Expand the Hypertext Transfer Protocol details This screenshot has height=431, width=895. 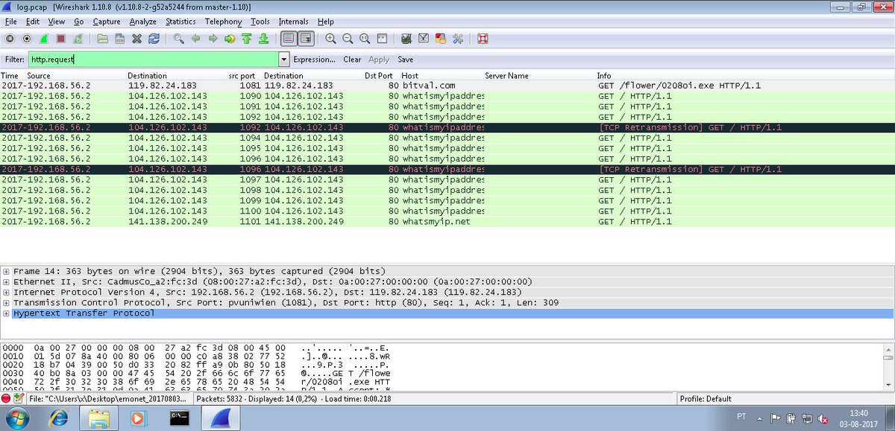[8, 313]
